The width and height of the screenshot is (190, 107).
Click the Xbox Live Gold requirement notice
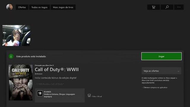click(159, 80)
